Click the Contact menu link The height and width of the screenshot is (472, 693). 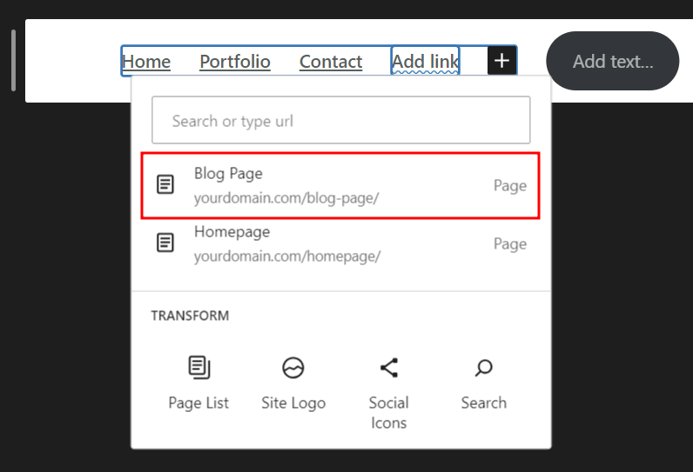331,62
